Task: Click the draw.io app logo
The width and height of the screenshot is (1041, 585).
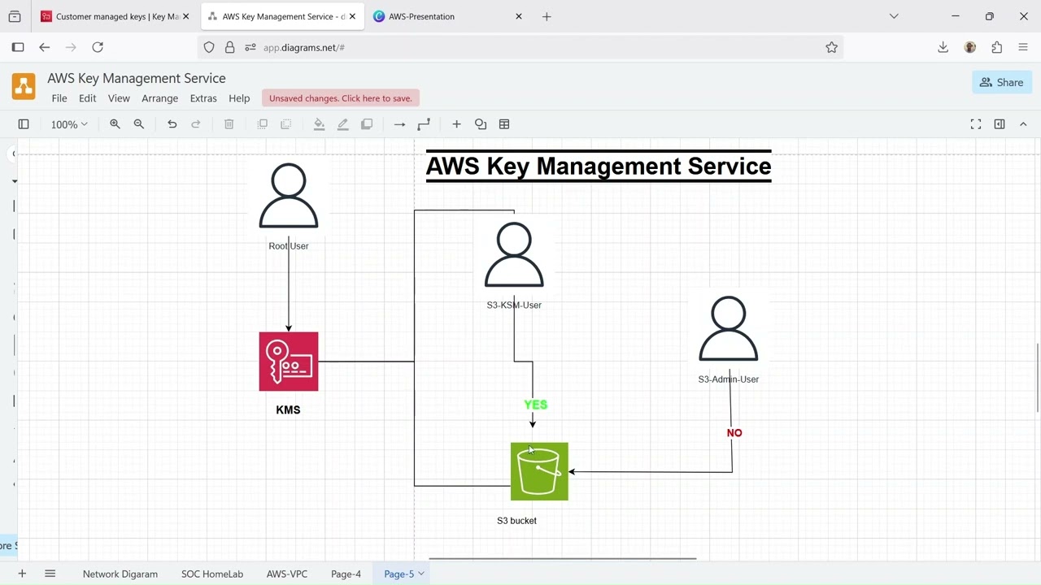Action: (x=24, y=87)
